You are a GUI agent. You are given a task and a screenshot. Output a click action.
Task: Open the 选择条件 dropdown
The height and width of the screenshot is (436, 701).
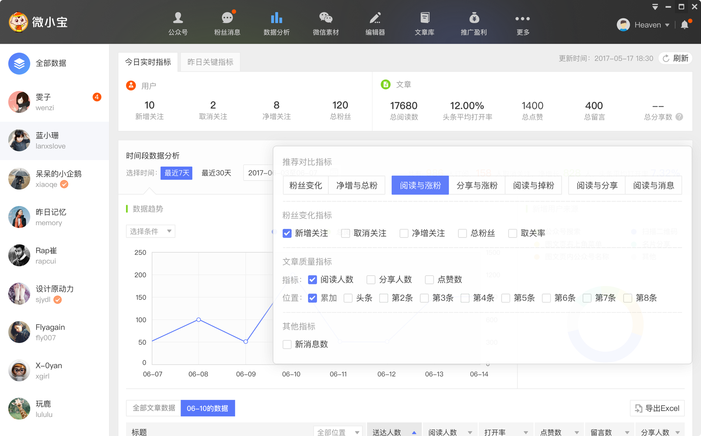point(150,231)
